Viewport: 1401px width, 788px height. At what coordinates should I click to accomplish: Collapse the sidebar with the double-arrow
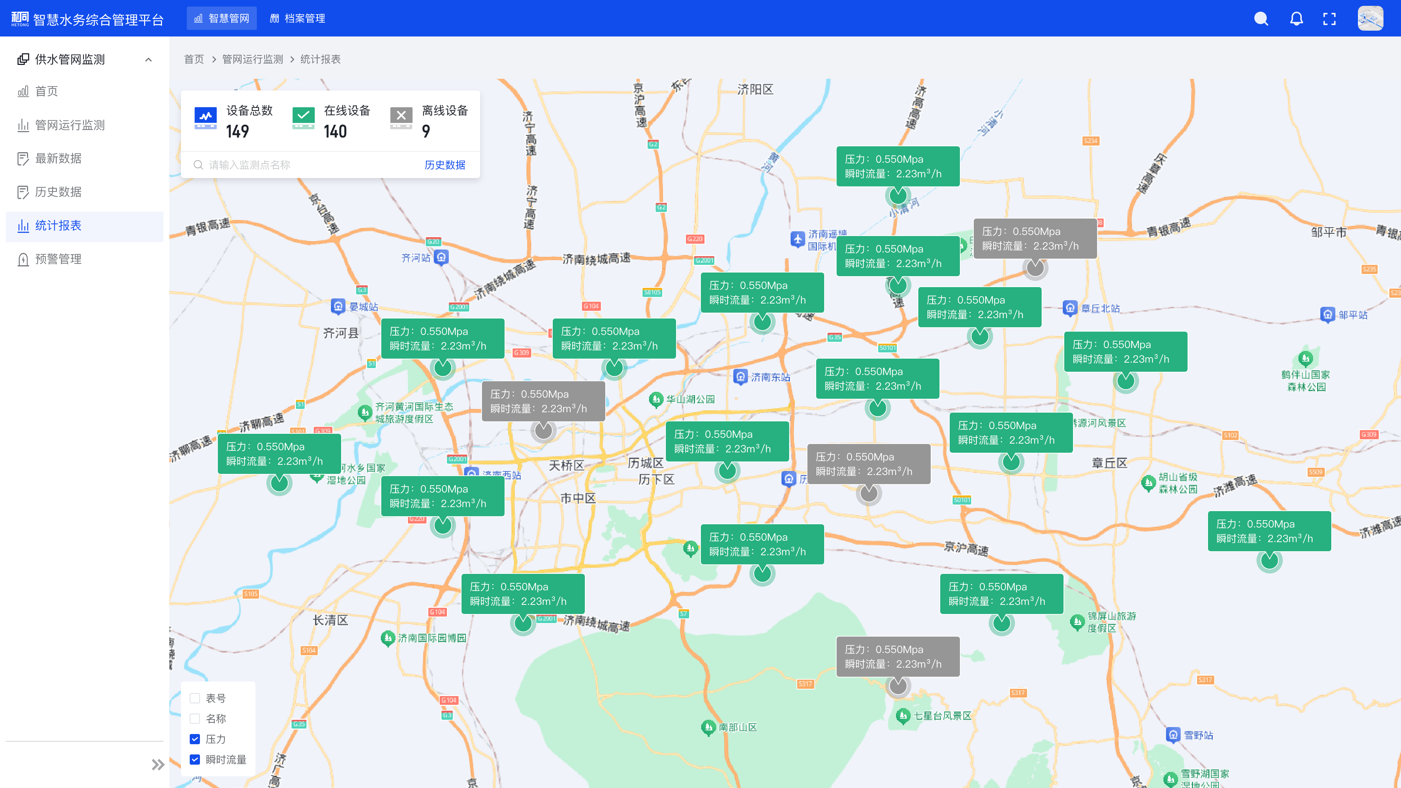click(158, 764)
